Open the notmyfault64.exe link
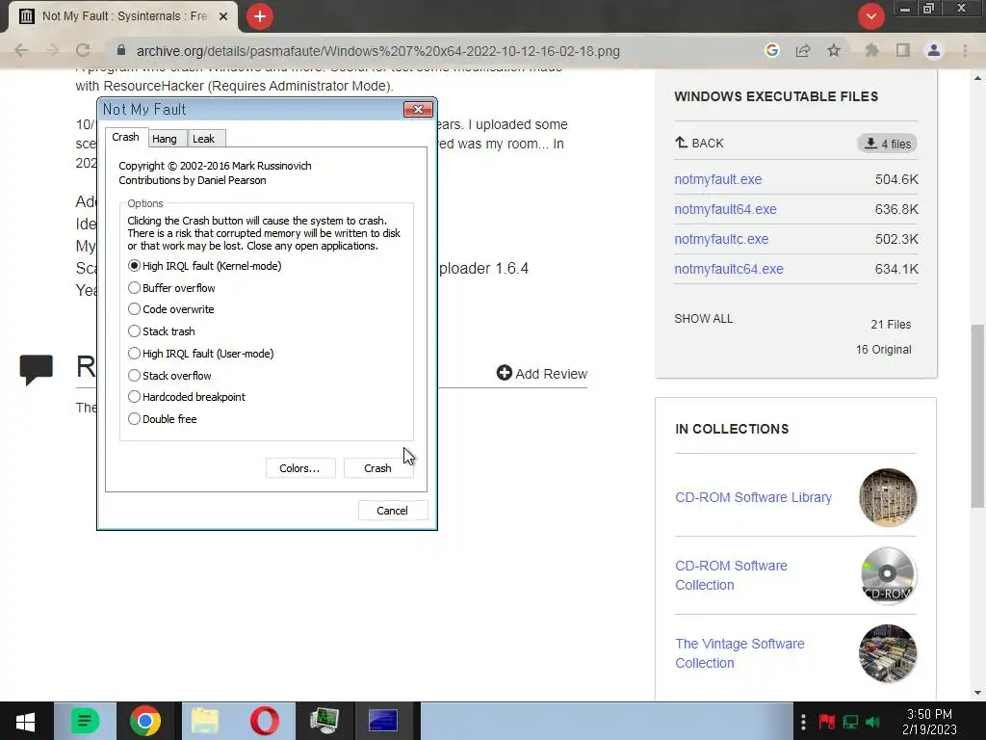Viewport: 986px width, 740px height. 726,209
